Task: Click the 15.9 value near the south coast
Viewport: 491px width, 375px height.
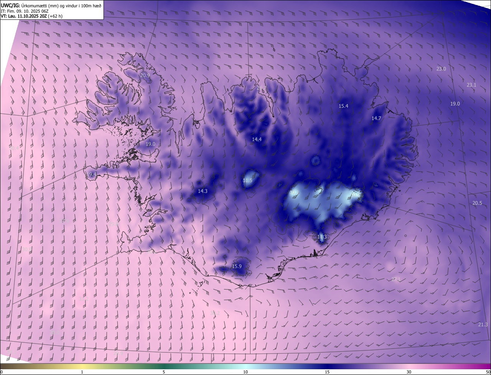Action: click(x=237, y=266)
